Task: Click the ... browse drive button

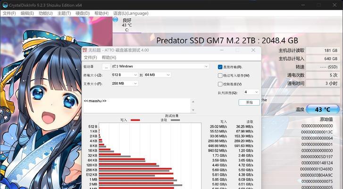Action: coord(106,67)
